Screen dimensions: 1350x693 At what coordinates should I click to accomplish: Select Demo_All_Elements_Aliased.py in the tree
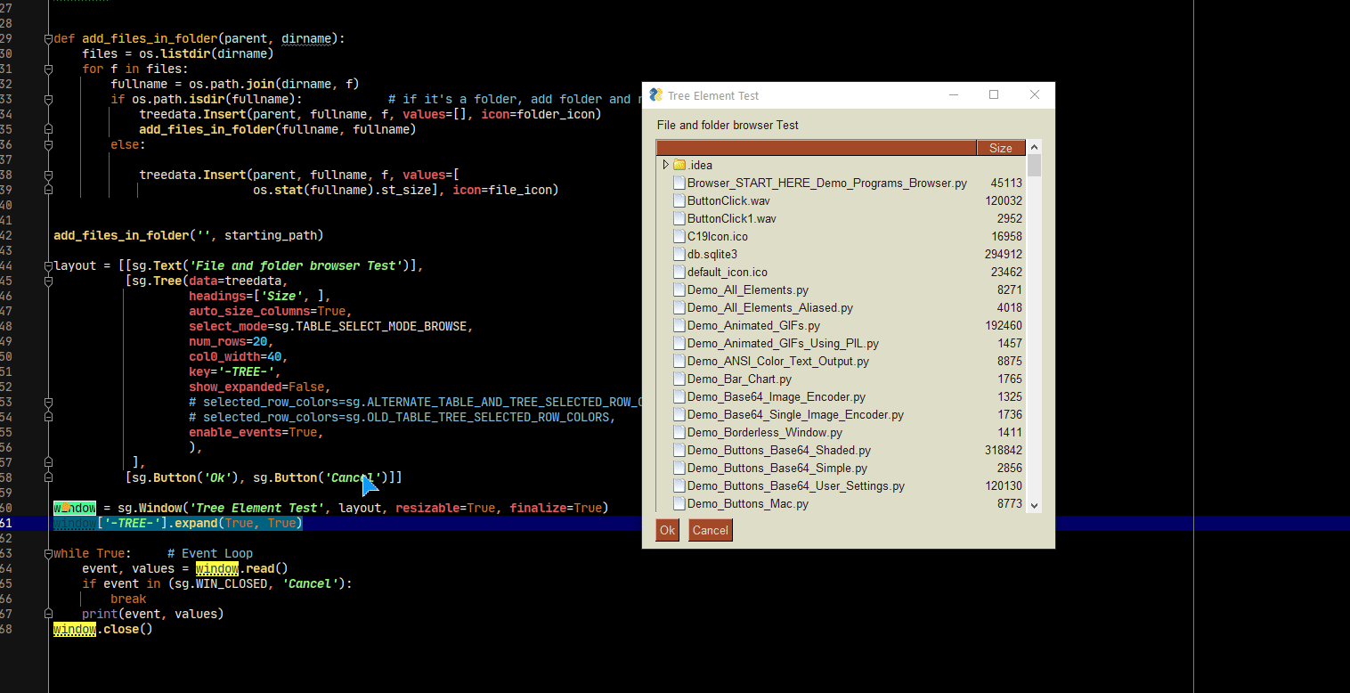click(x=770, y=307)
